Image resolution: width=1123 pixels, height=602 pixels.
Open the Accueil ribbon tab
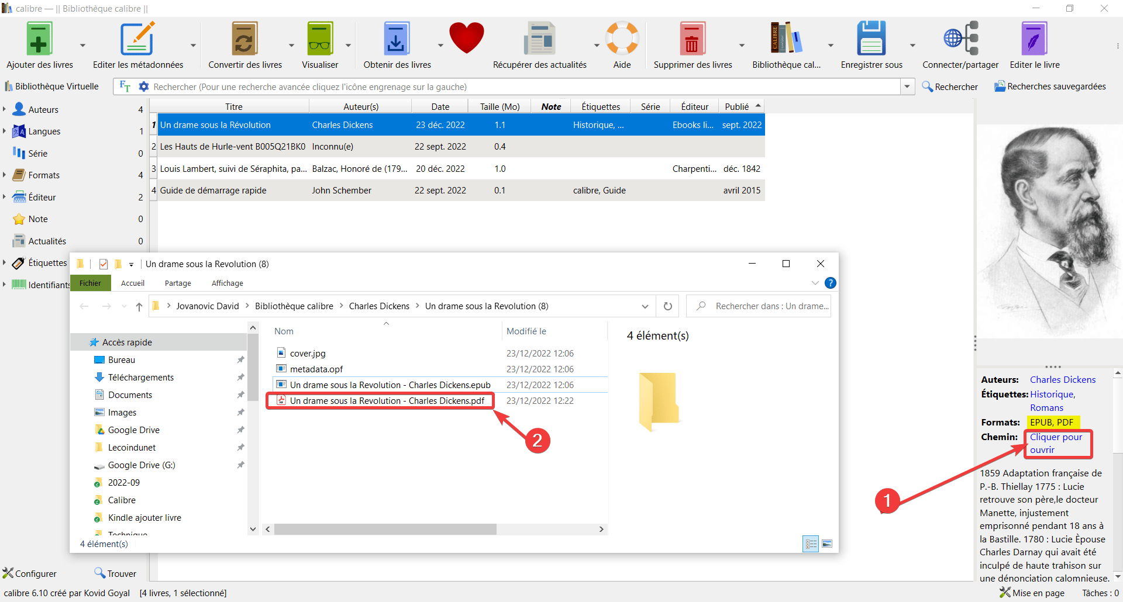133,283
